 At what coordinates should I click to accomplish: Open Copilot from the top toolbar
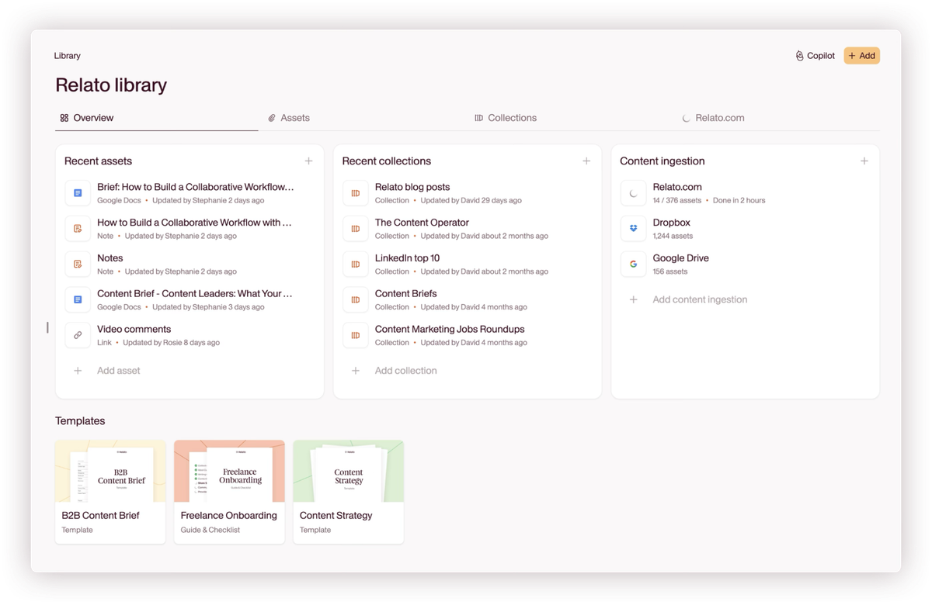pyautogui.click(x=814, y=55)
